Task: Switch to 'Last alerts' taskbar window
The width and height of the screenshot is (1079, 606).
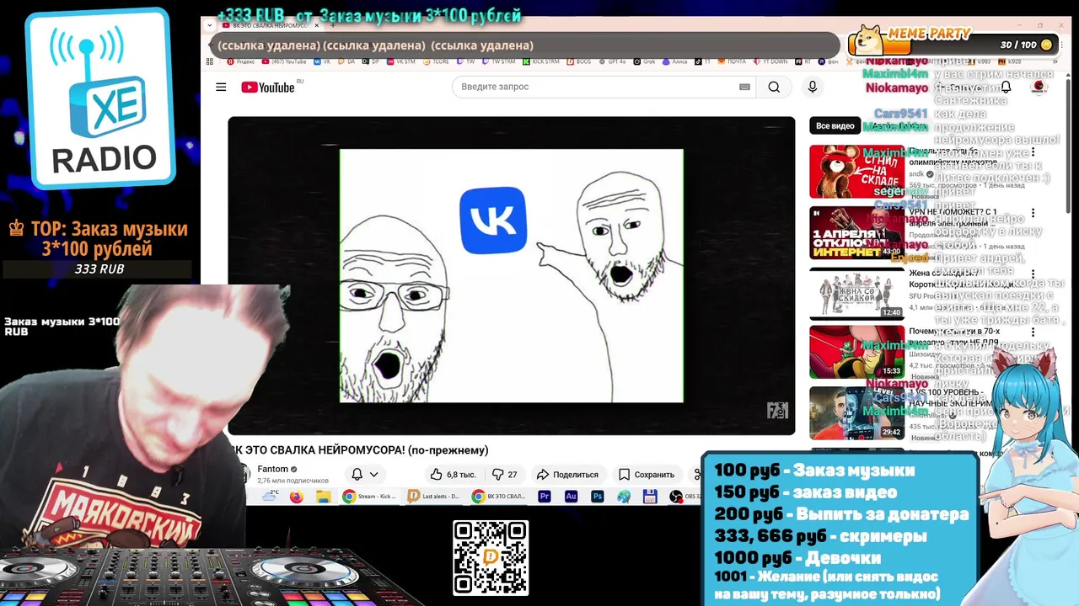Action: pyautogui.click(x=433, y=497)
